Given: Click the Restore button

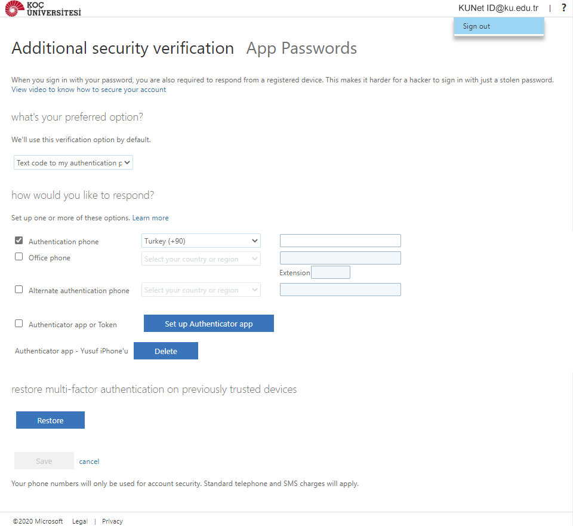Looking at the screenshot, I should [x=50, y=420].
